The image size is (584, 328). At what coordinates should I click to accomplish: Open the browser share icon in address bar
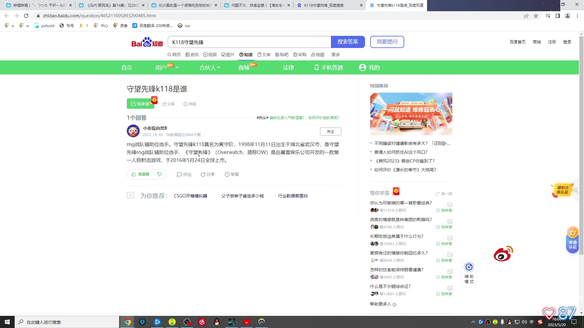pos(526,16)
